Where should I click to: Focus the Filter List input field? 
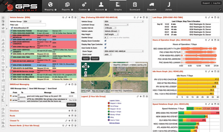tap(34, 25)
